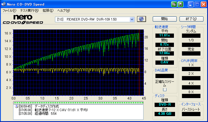Open the PIONEER DVD-RW drive dropdown
Screen dimensions: 208x122
(132, 19)
